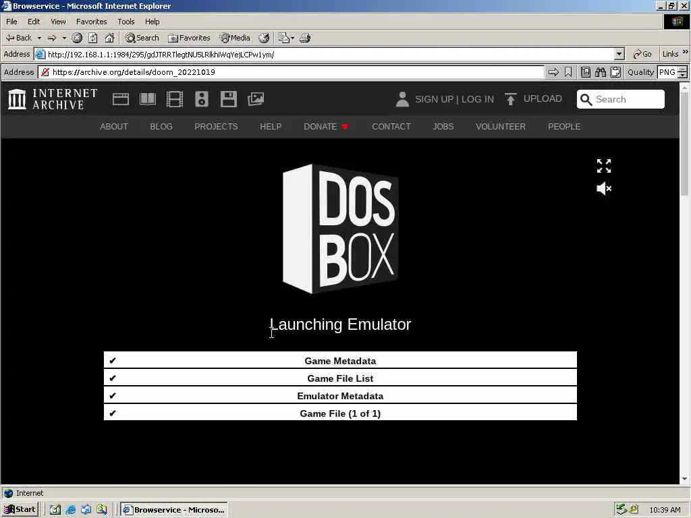Click the Go button
This screenshot has width=691, height=518.
pos(642,54)
